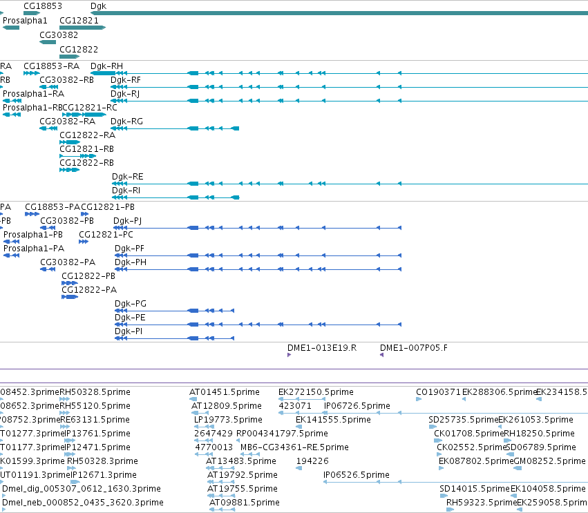Viewport: 588px width, 513px height.
Task: Click the CG18853 gene label
Action: (43, 6)
